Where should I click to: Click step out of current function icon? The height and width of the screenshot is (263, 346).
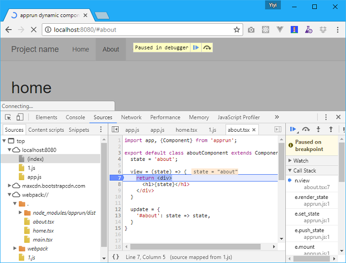click(x=331, y=129)
